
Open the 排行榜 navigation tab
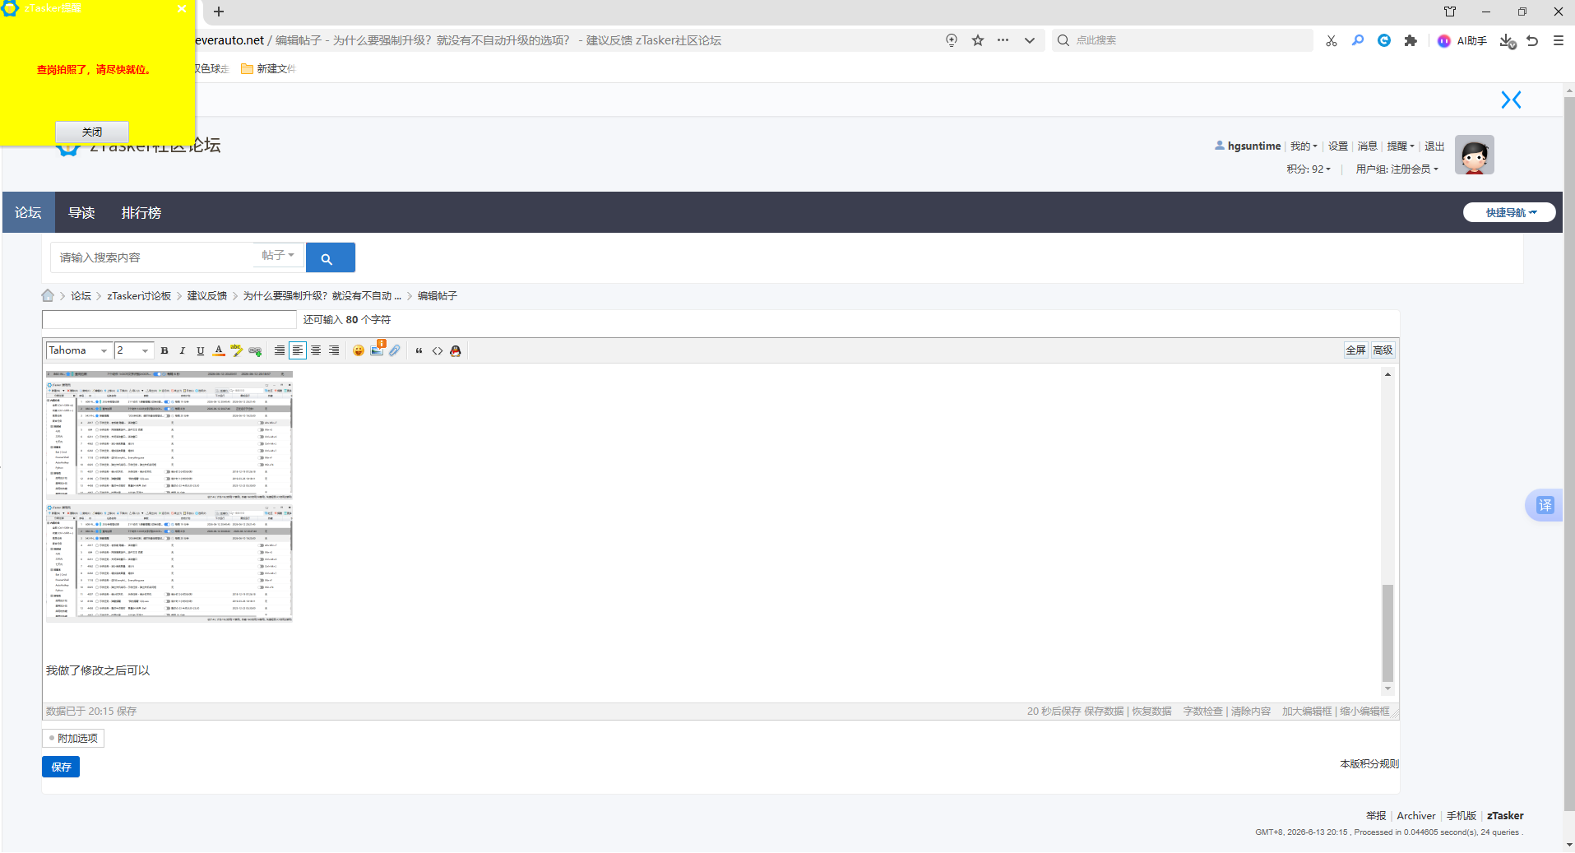point(141,213)
